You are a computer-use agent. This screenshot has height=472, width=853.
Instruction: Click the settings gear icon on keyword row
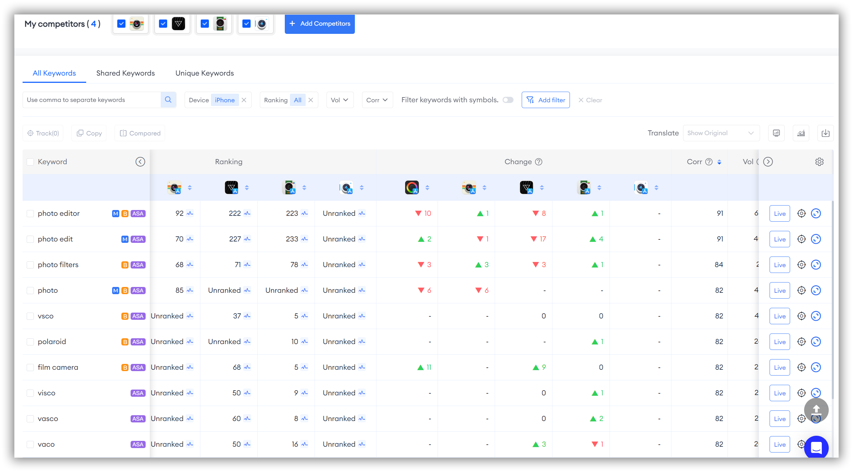coord(801,213)
